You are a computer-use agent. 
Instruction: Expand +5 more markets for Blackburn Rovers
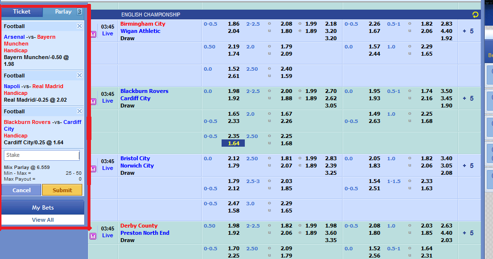point(468,98)
